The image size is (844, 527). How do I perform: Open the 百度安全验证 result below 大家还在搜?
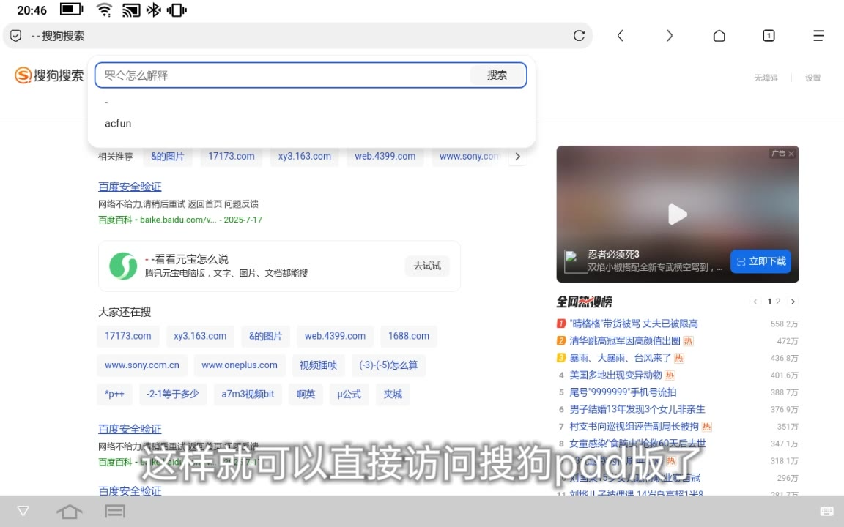click(130, 429)
